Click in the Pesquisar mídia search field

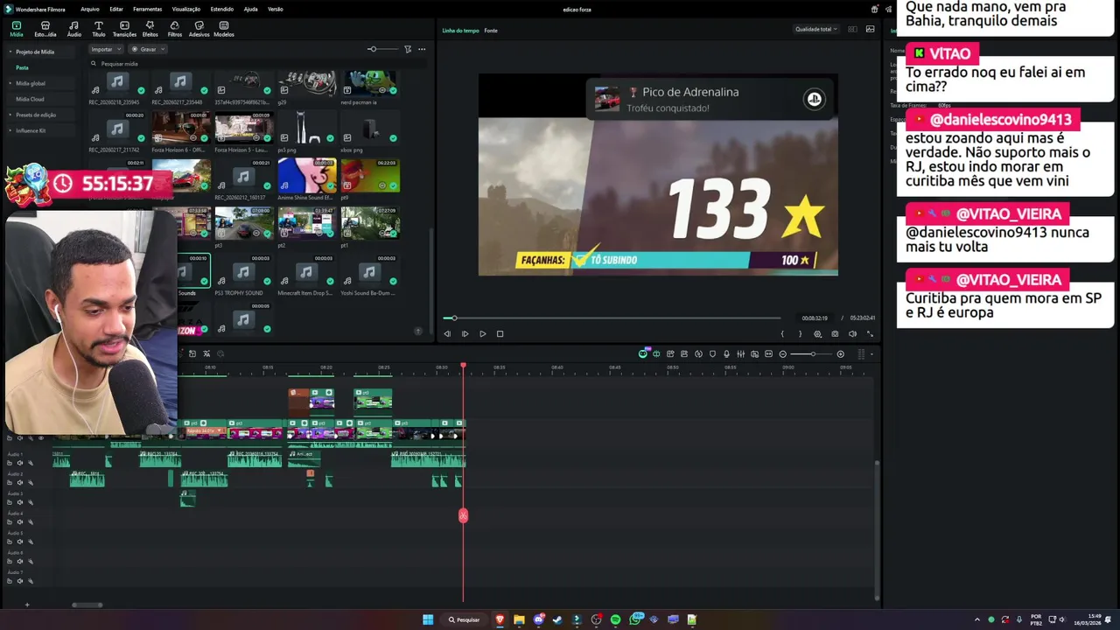click(258, 64)
